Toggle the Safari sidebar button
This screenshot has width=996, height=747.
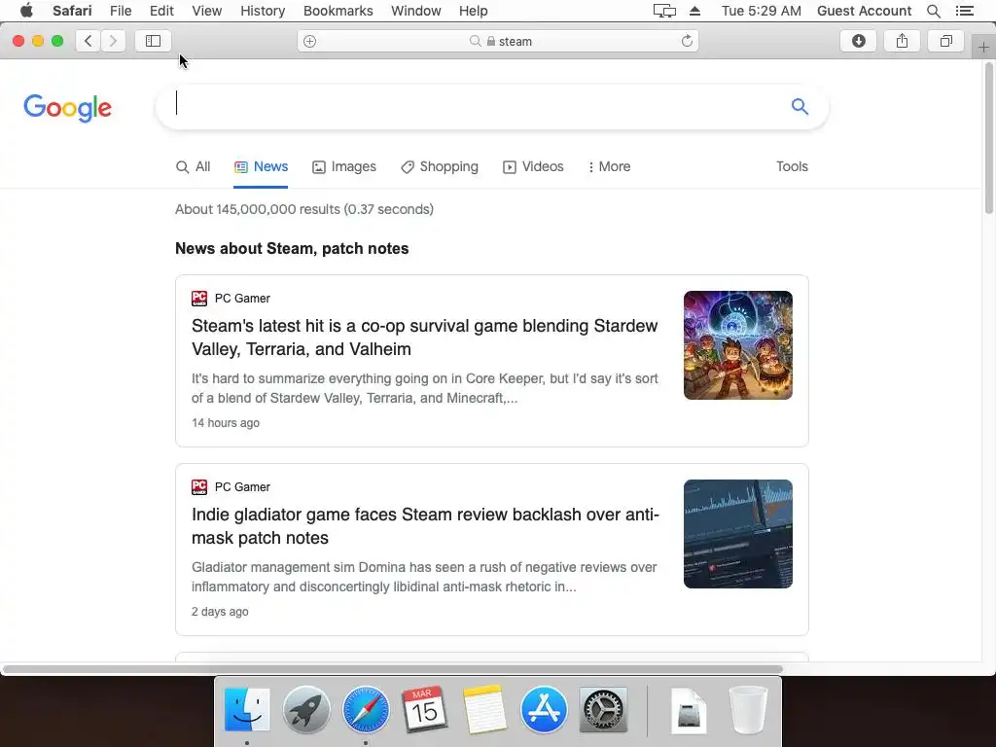[153, 41]
